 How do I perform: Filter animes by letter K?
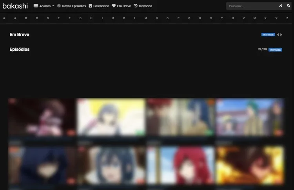pos(124,18)
